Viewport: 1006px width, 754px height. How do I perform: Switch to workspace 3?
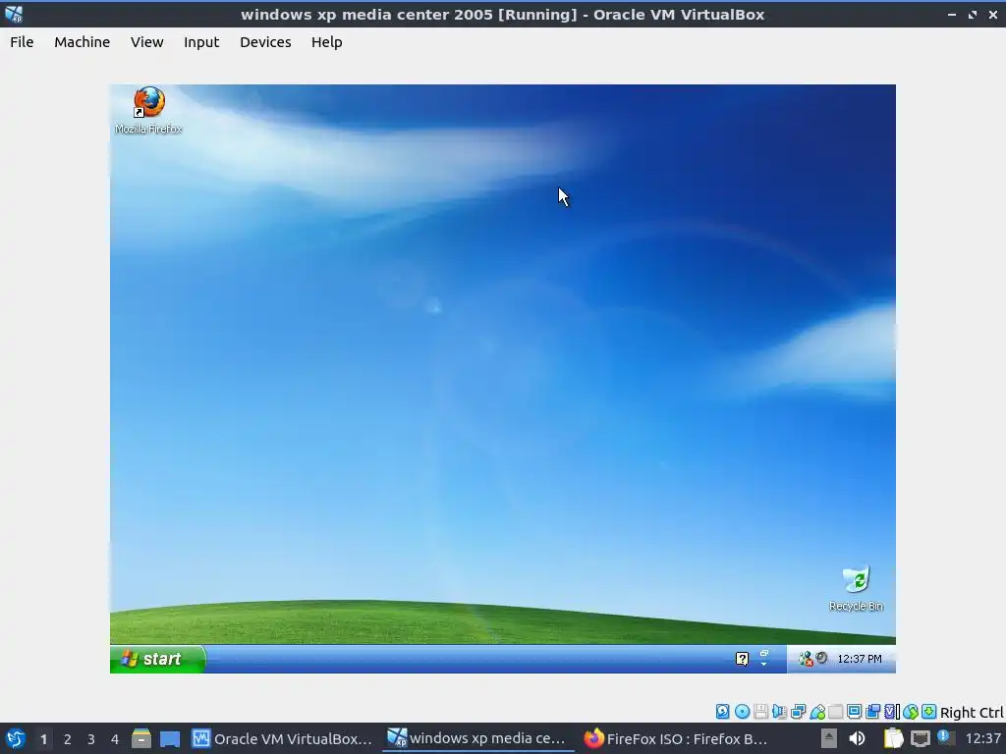click(91, 739)
